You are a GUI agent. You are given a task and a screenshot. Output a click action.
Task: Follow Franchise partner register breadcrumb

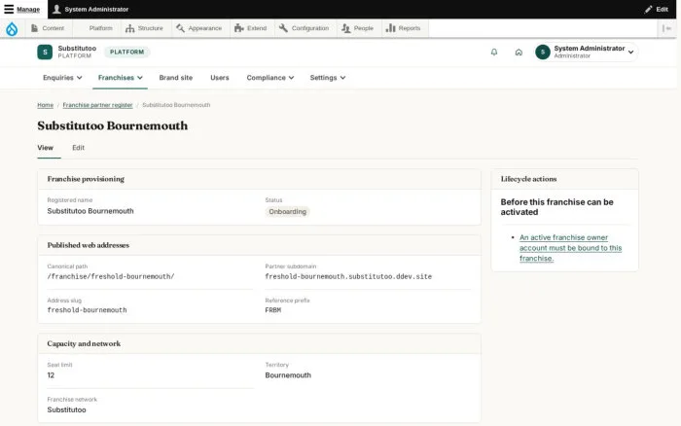[x=97, y=105]
